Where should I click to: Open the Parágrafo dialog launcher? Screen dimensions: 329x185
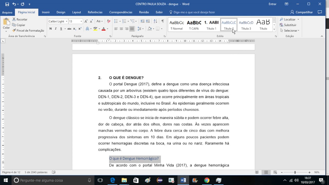165,36
